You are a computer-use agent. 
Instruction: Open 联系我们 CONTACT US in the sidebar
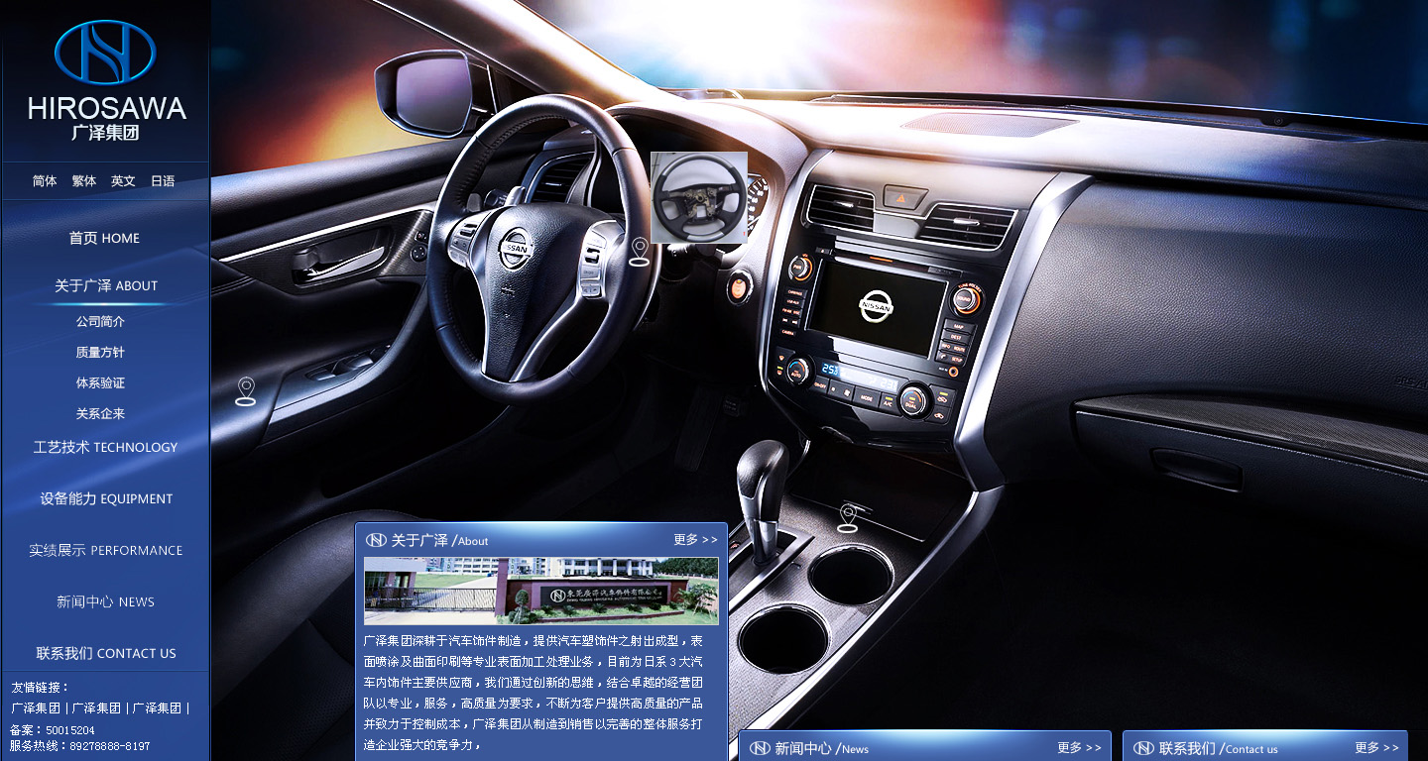point(106,653)
